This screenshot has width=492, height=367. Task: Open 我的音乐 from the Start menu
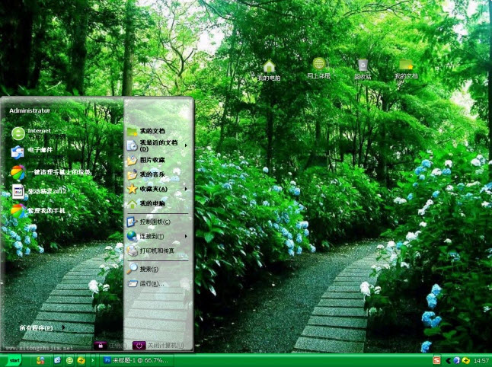coord(151,174)
